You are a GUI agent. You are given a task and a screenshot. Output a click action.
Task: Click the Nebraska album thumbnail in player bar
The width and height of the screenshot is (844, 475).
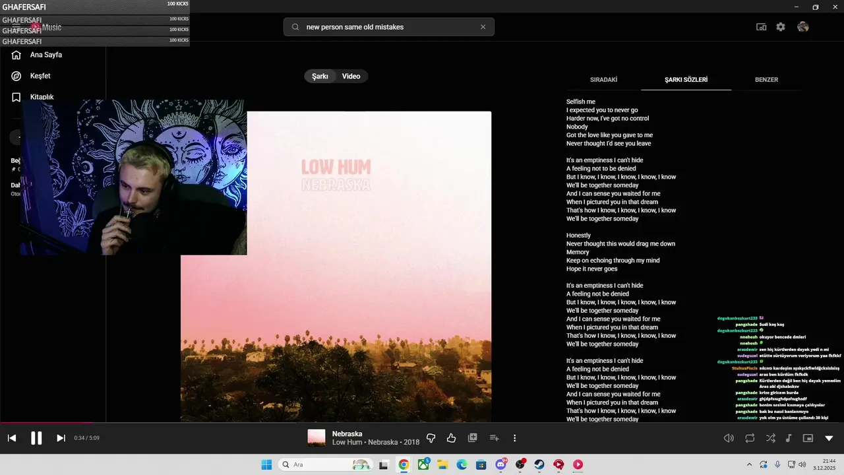tap(316, 438)
